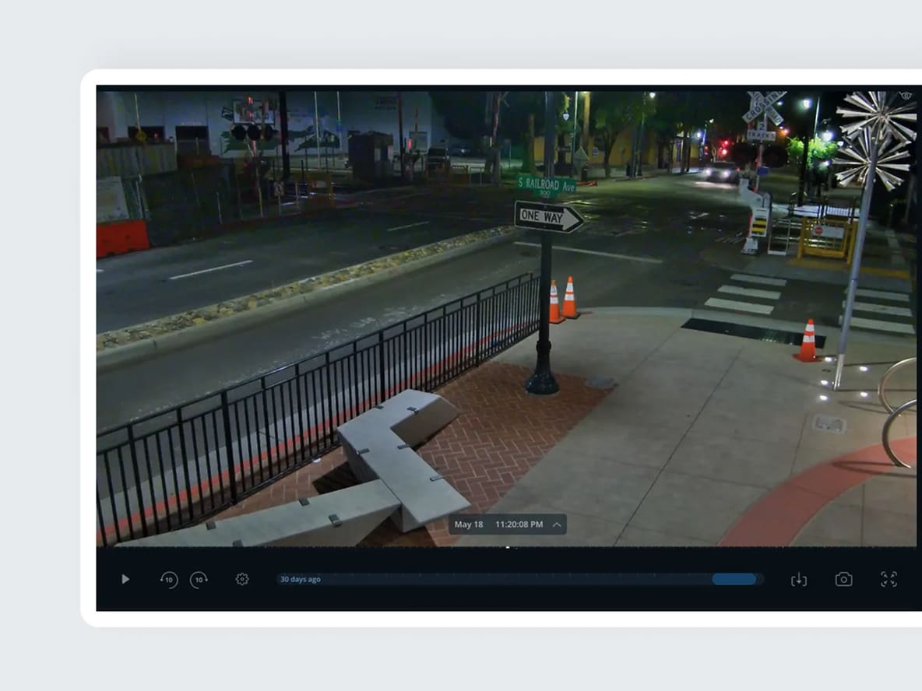The height and width of the screenshot is (691, 922).
Task: Click the railroad crossing sign in feed
Action: click(763, 109)
